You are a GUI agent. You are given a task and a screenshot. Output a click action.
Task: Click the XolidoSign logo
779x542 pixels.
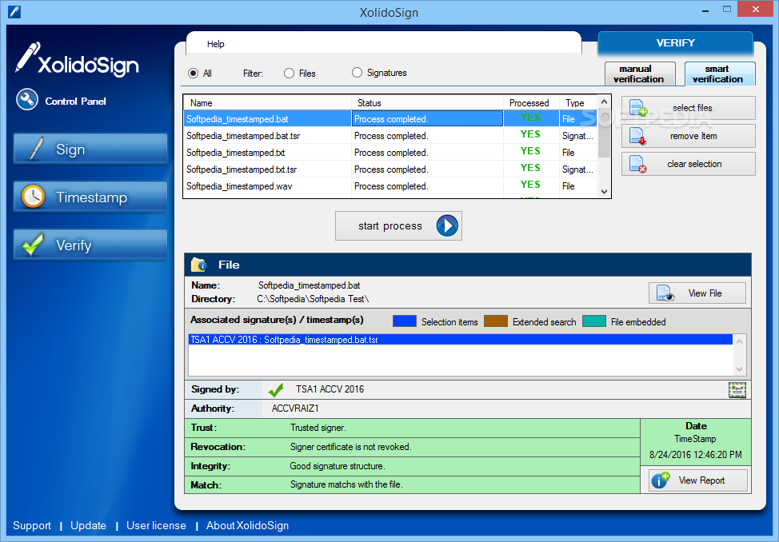[x=77, y=60]
